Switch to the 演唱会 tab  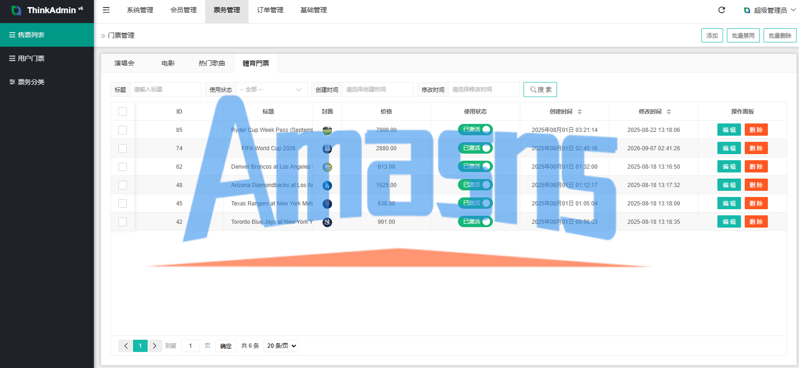click(x=125, y=63)
